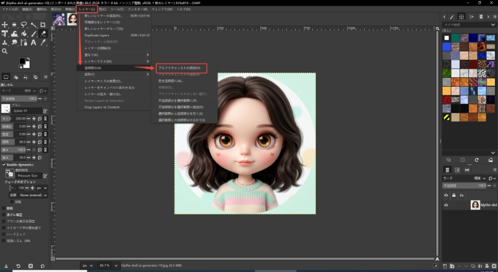Select the Free Select lasso tool
Screen dimensions: 498x272
[x=24, y=25]
